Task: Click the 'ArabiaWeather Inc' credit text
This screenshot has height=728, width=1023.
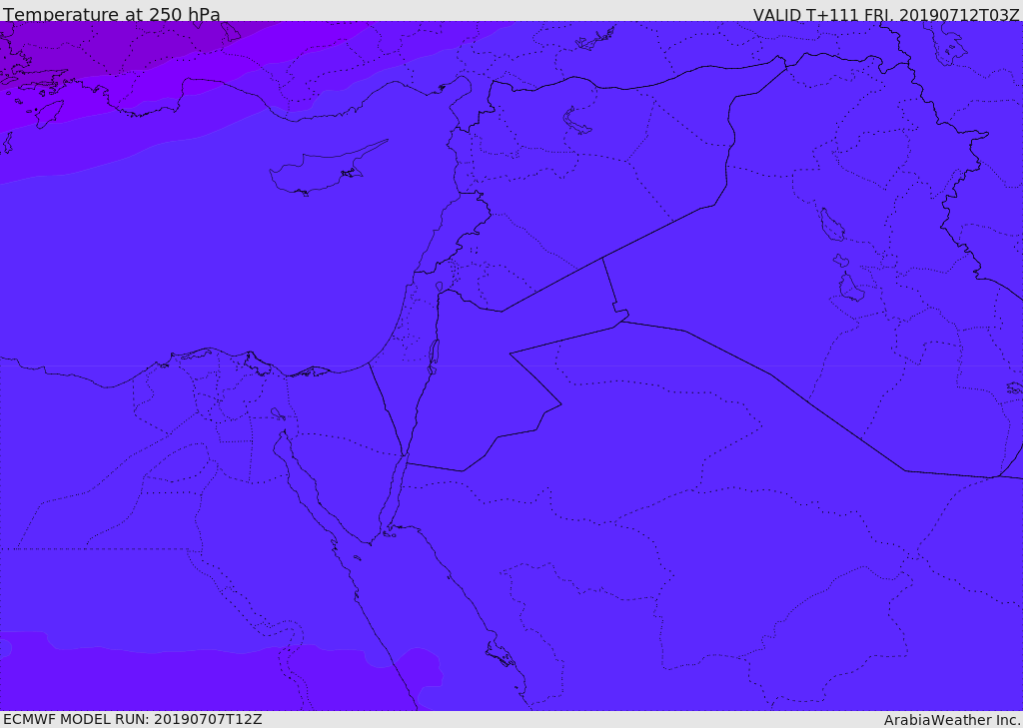Action: pos(952,720)
